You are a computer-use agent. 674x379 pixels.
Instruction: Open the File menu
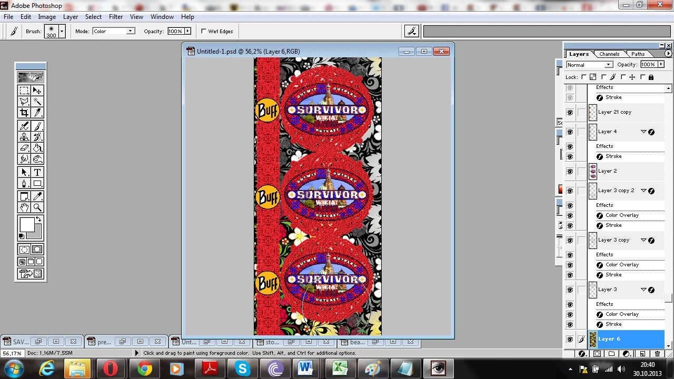coord(8,17)
